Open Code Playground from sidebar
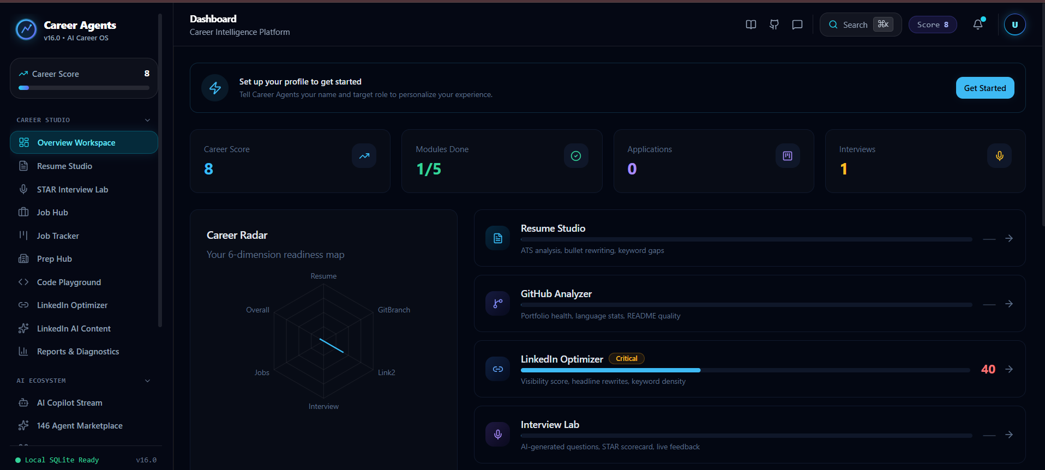The width and height of the screenshot is (1045, 470). pyautogui.click(x=84, y=282)
